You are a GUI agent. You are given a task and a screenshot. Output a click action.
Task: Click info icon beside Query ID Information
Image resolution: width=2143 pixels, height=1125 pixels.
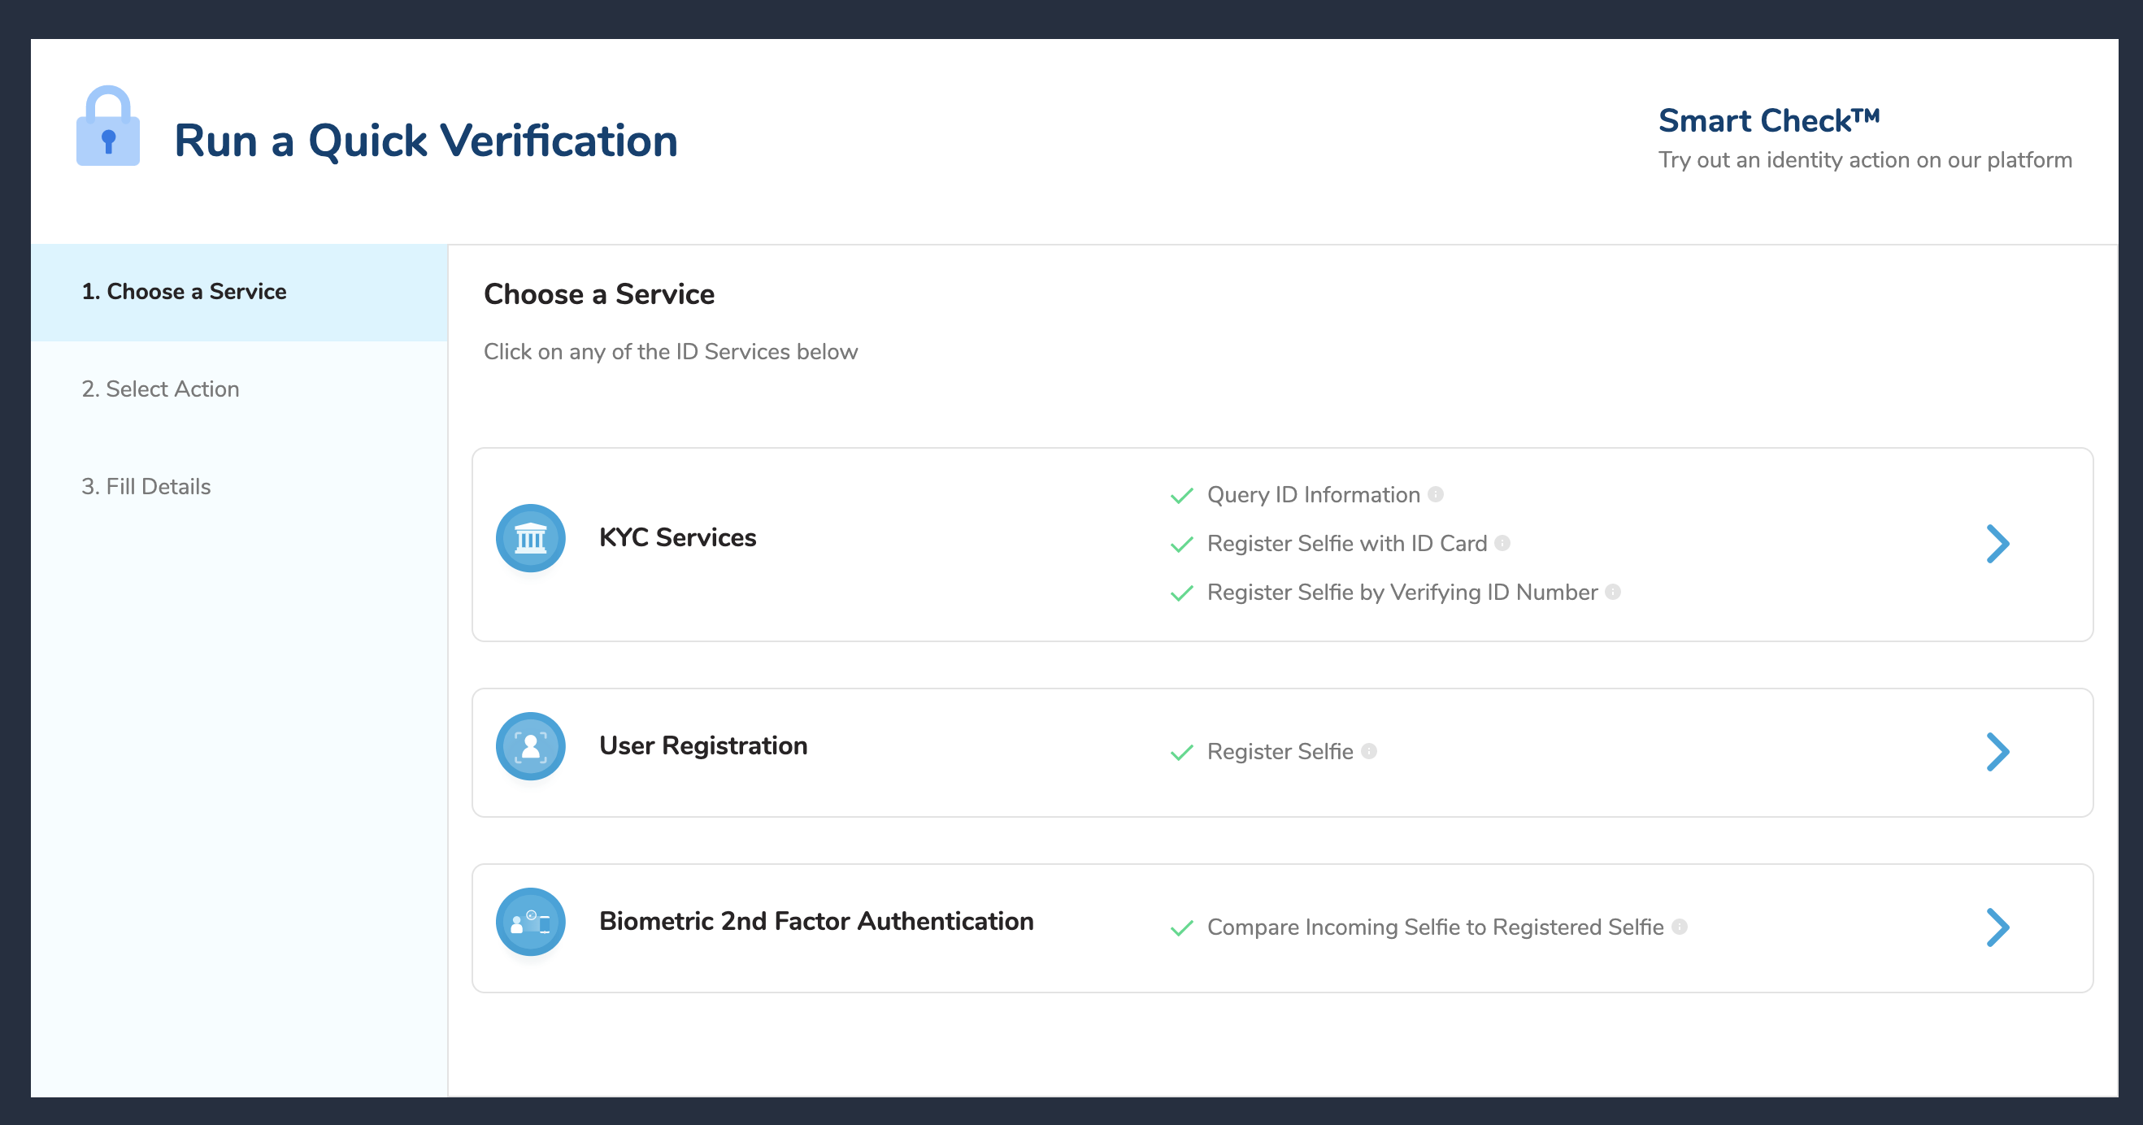1435,494
